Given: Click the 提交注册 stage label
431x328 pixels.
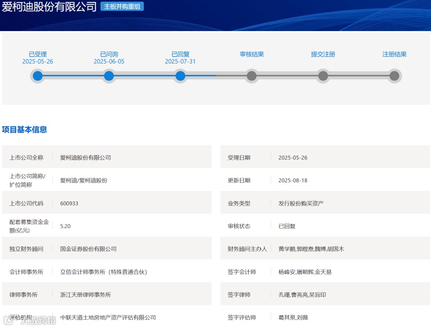Looking at the screenshot, I should 323,54.
